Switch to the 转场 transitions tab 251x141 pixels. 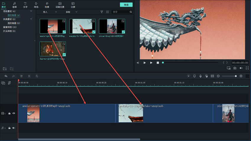(36, 5)
